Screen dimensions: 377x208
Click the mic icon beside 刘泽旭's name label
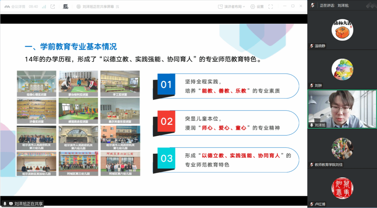point(312,125)
